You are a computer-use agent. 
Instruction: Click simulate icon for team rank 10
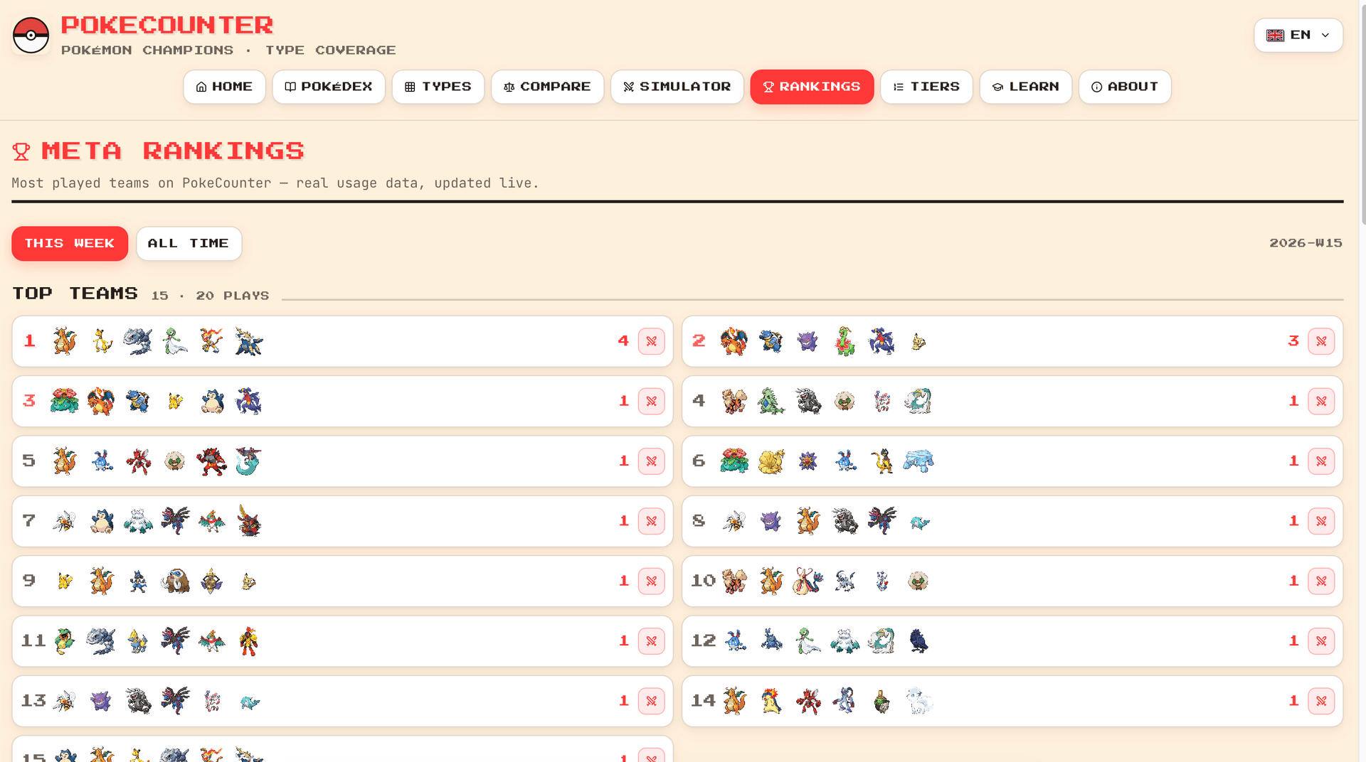1321,581
